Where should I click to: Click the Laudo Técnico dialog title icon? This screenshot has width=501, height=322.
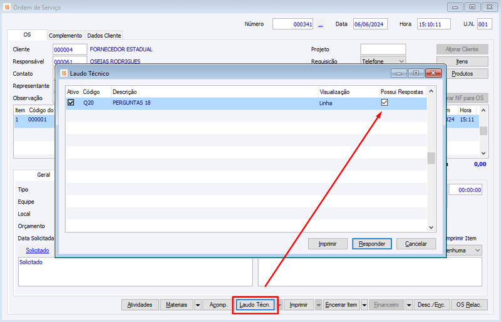point(64,73)
